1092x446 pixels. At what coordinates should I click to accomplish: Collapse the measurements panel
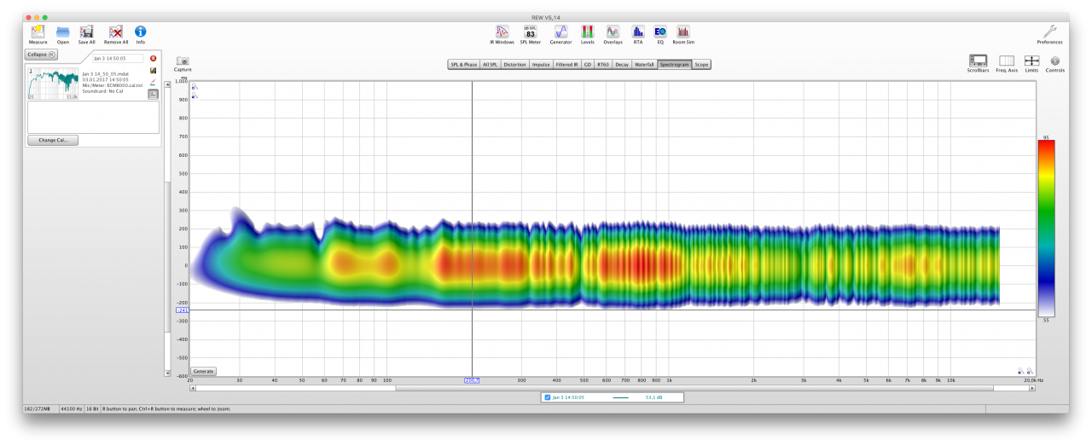pyautogui.click(x=40, y=55)
